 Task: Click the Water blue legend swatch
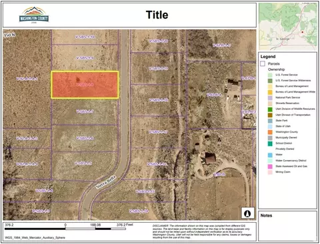coord(270,155)
